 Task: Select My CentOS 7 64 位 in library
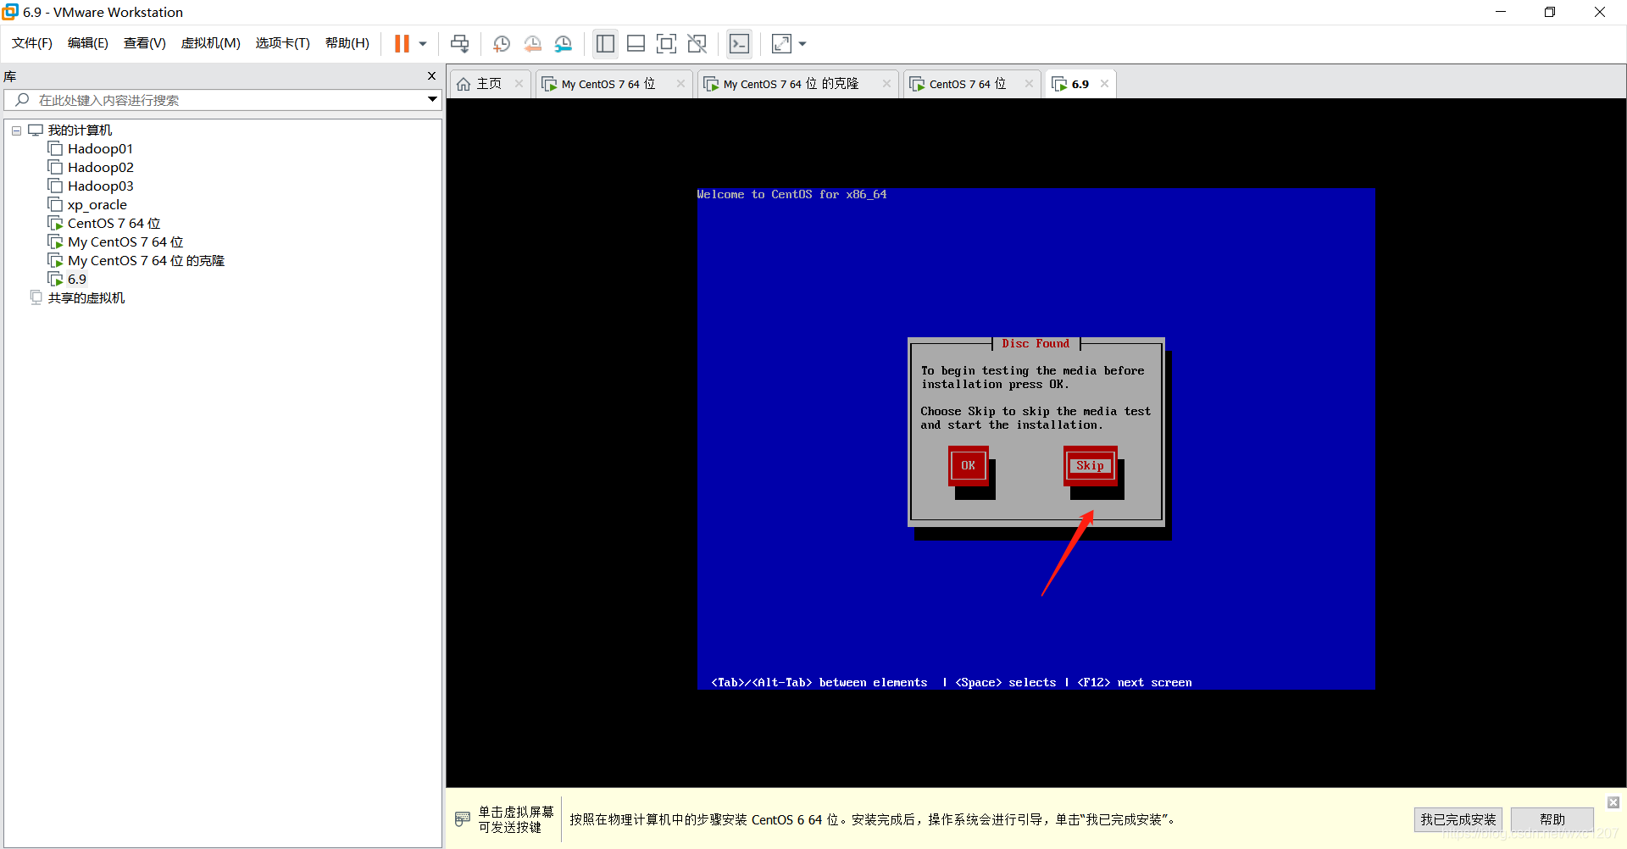pos(125,242)
